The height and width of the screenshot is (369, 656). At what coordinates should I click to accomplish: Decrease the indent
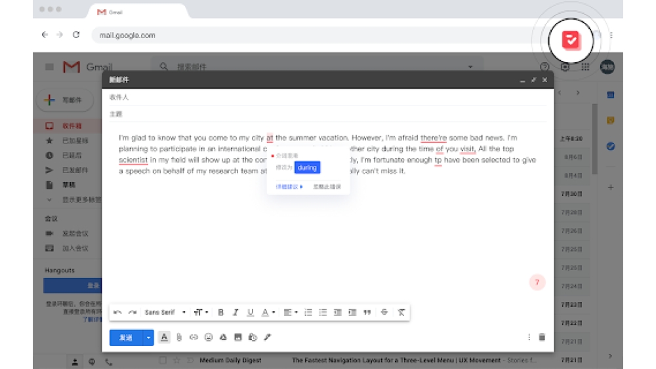click(x=337, y=312)
